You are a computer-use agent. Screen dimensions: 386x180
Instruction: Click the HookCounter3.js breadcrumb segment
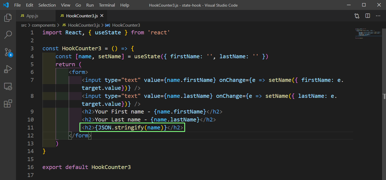point(81,25)
